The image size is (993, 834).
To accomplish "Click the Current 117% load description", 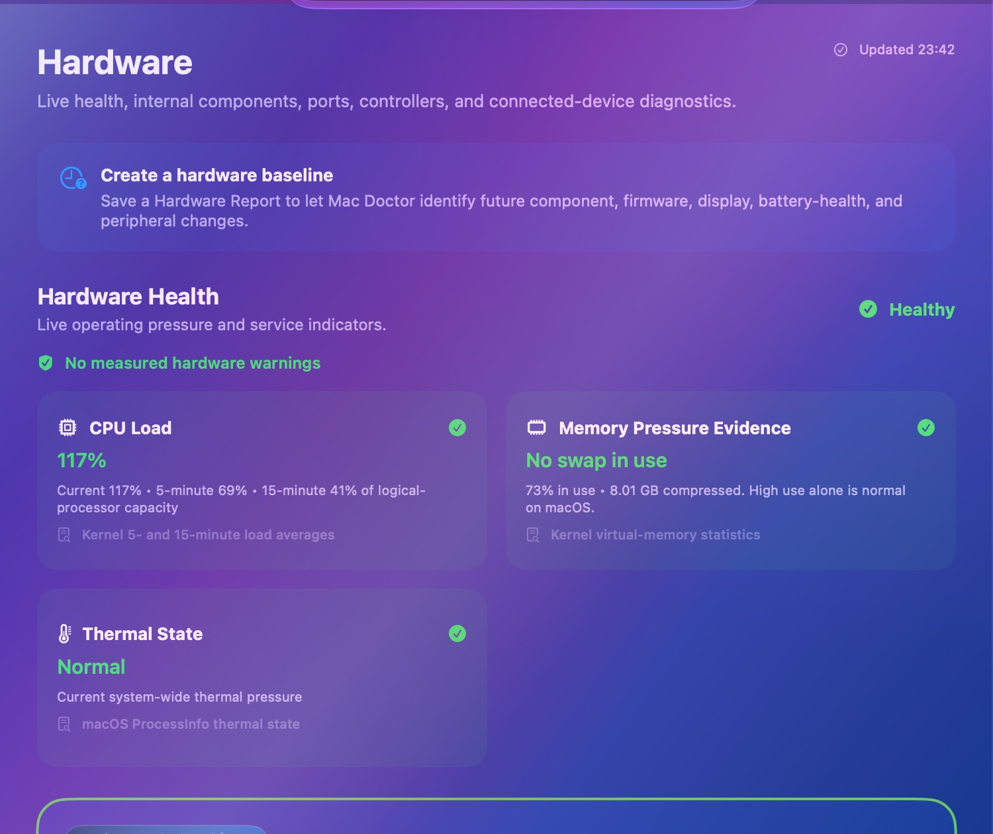I will pyautogui.click(x=241, y=499).
